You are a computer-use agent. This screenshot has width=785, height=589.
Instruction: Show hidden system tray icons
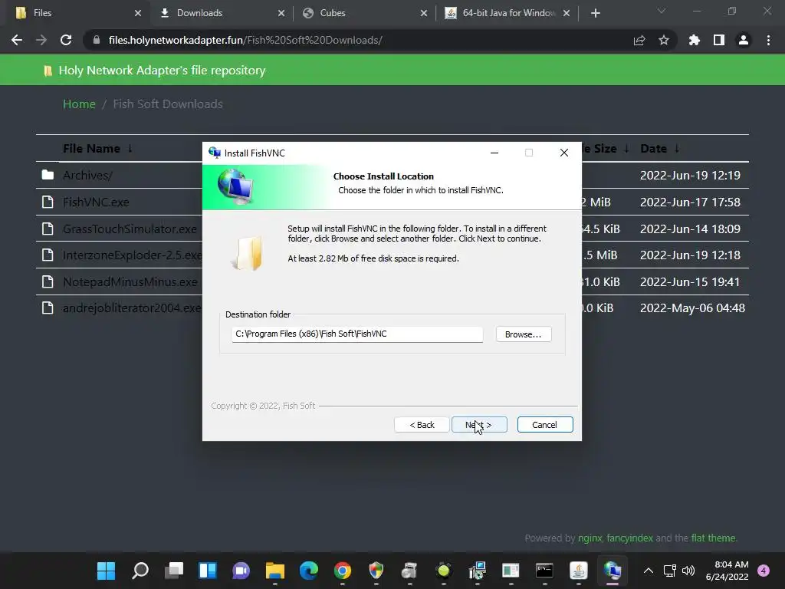pyautogui.click(x=649, y=571)
